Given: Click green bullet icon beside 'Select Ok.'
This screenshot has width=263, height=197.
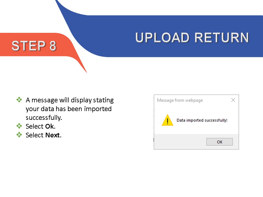Looking at the screenshot, I should click(x=19, y=126).
